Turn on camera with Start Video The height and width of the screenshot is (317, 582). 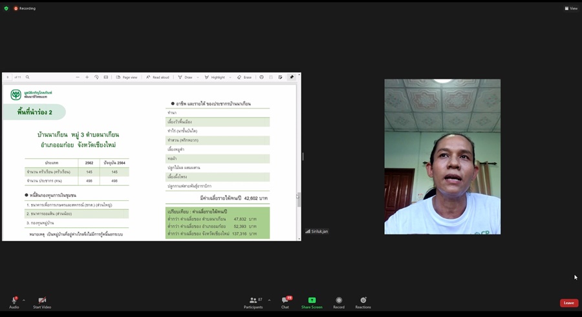pyautogui.click(x=42, y=302)
